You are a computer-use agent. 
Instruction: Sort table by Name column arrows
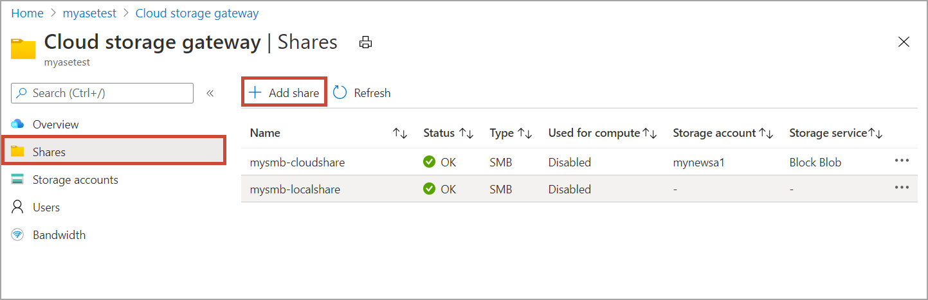point(400,134)
